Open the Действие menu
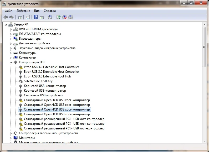The height and width of the screenshot is (152, 209). click(23, 11)
